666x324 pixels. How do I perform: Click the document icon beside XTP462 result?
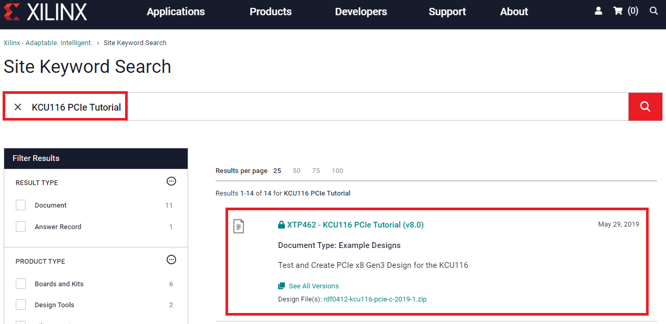(x=239, y=226)
